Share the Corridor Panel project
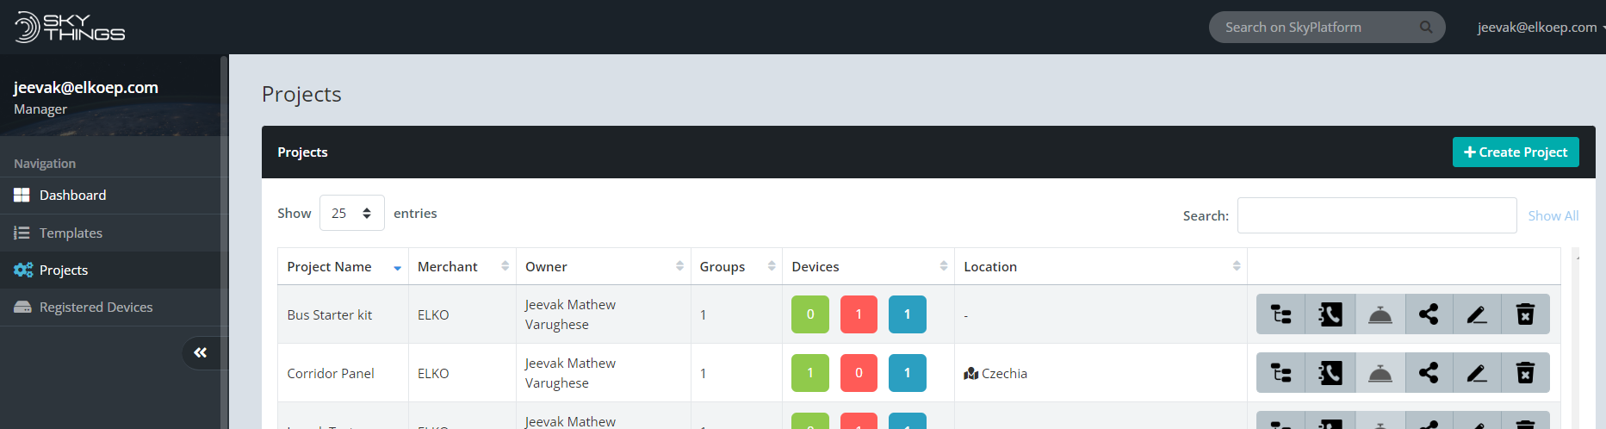1606x429 pixels. [x=1429, y=373]
